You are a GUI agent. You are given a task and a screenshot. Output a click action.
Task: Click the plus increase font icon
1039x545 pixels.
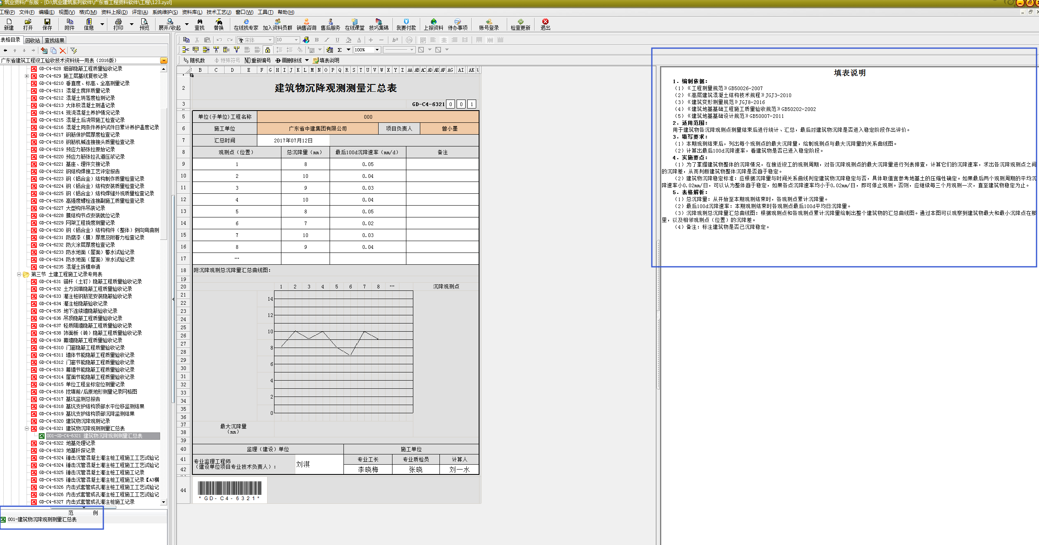coord(370,40)
